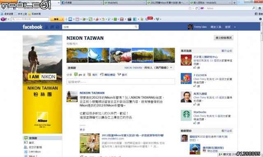Click the like thumb icon under 7-ELEVEN
Image resolution: width=263 pixels, height=157 pixels.
click(195, 86)
